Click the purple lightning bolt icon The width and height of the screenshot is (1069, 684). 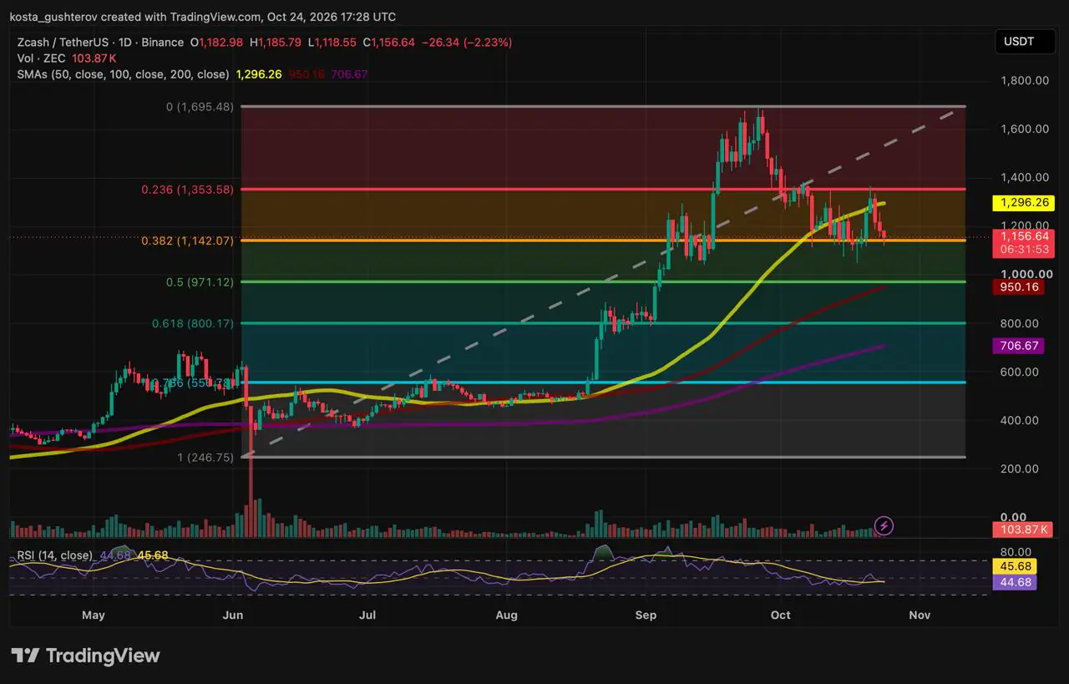(x=884, y=525)
